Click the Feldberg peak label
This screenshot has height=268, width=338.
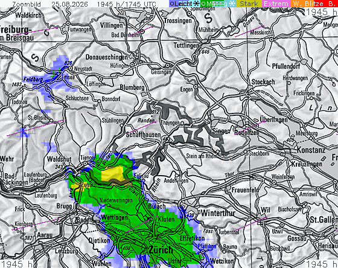[33, 79]
